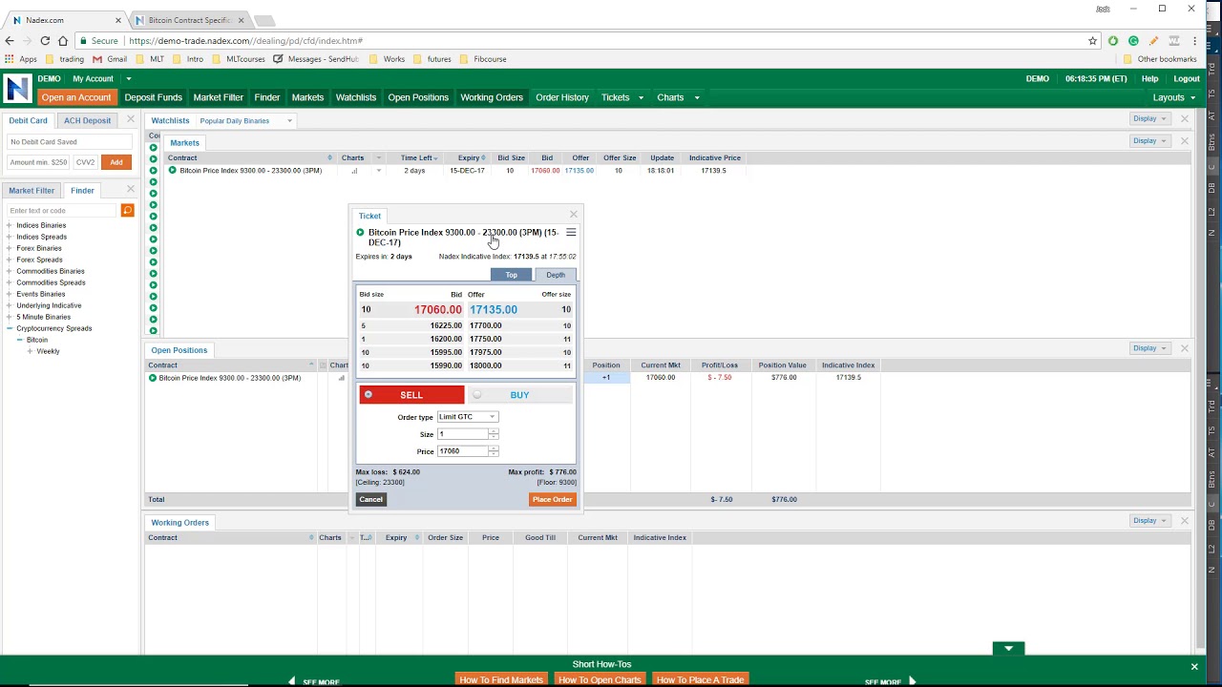Sort Markets table by Contract column arrows
Screen dimensions: 1222x687
tap(329, 158)
